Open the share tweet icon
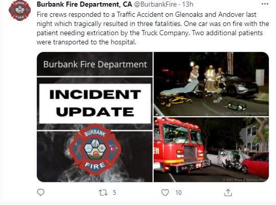 [228, 192]
